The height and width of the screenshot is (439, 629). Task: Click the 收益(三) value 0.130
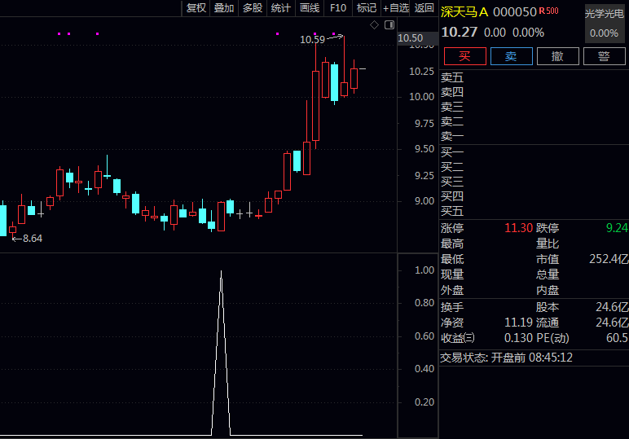coord(518,338)
